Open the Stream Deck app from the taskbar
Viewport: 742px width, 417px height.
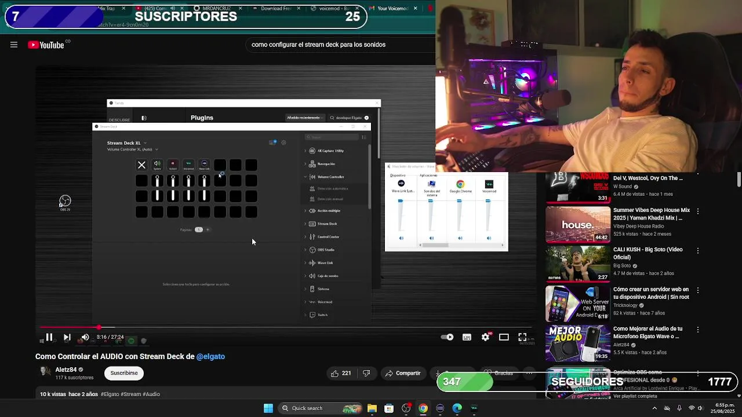[x=441, y=408]
